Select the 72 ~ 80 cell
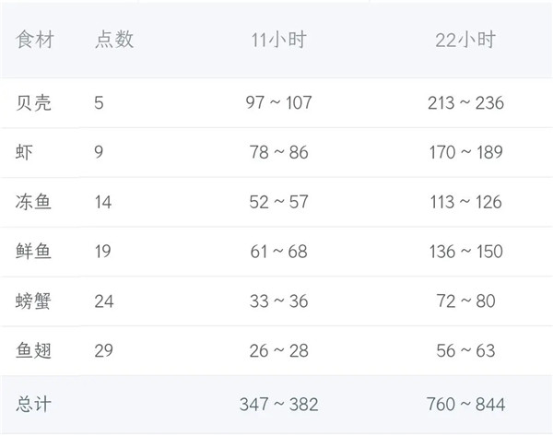The image size is (553, 436). (x=465, y=301)
